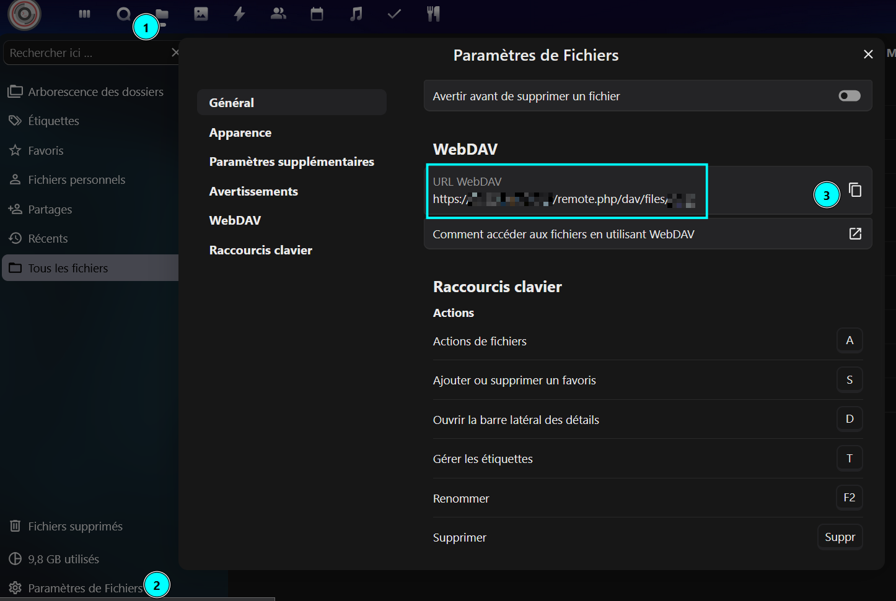This screenshot has width=896, height=601.
Task: Open Favoris in the files sidebar
Action: (45, 150)
